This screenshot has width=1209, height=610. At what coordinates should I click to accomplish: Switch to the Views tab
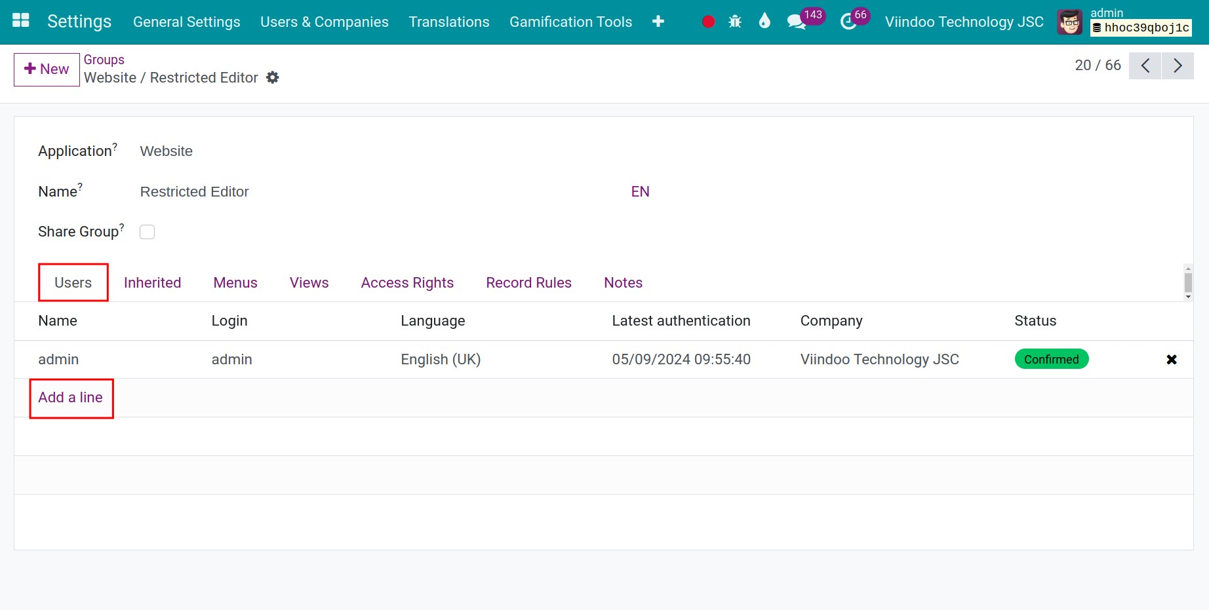click(x=309, y=282)
